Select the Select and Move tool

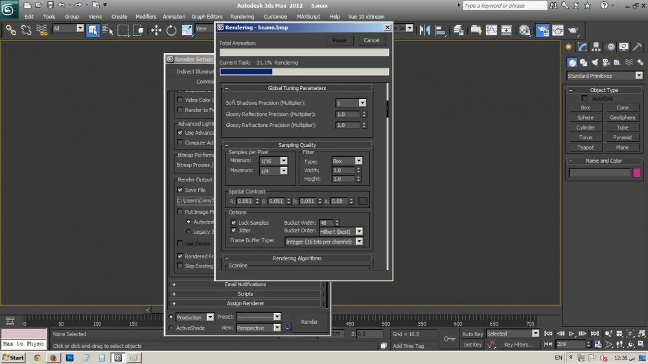[156, 30]
